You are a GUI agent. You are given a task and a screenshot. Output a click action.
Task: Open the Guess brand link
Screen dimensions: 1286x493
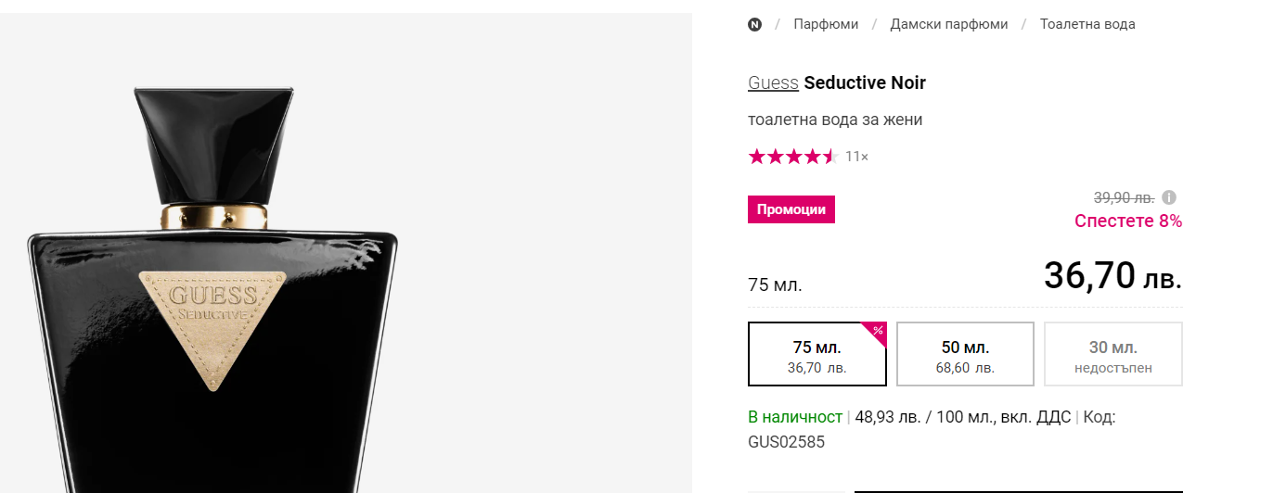(x=773, y=82)
